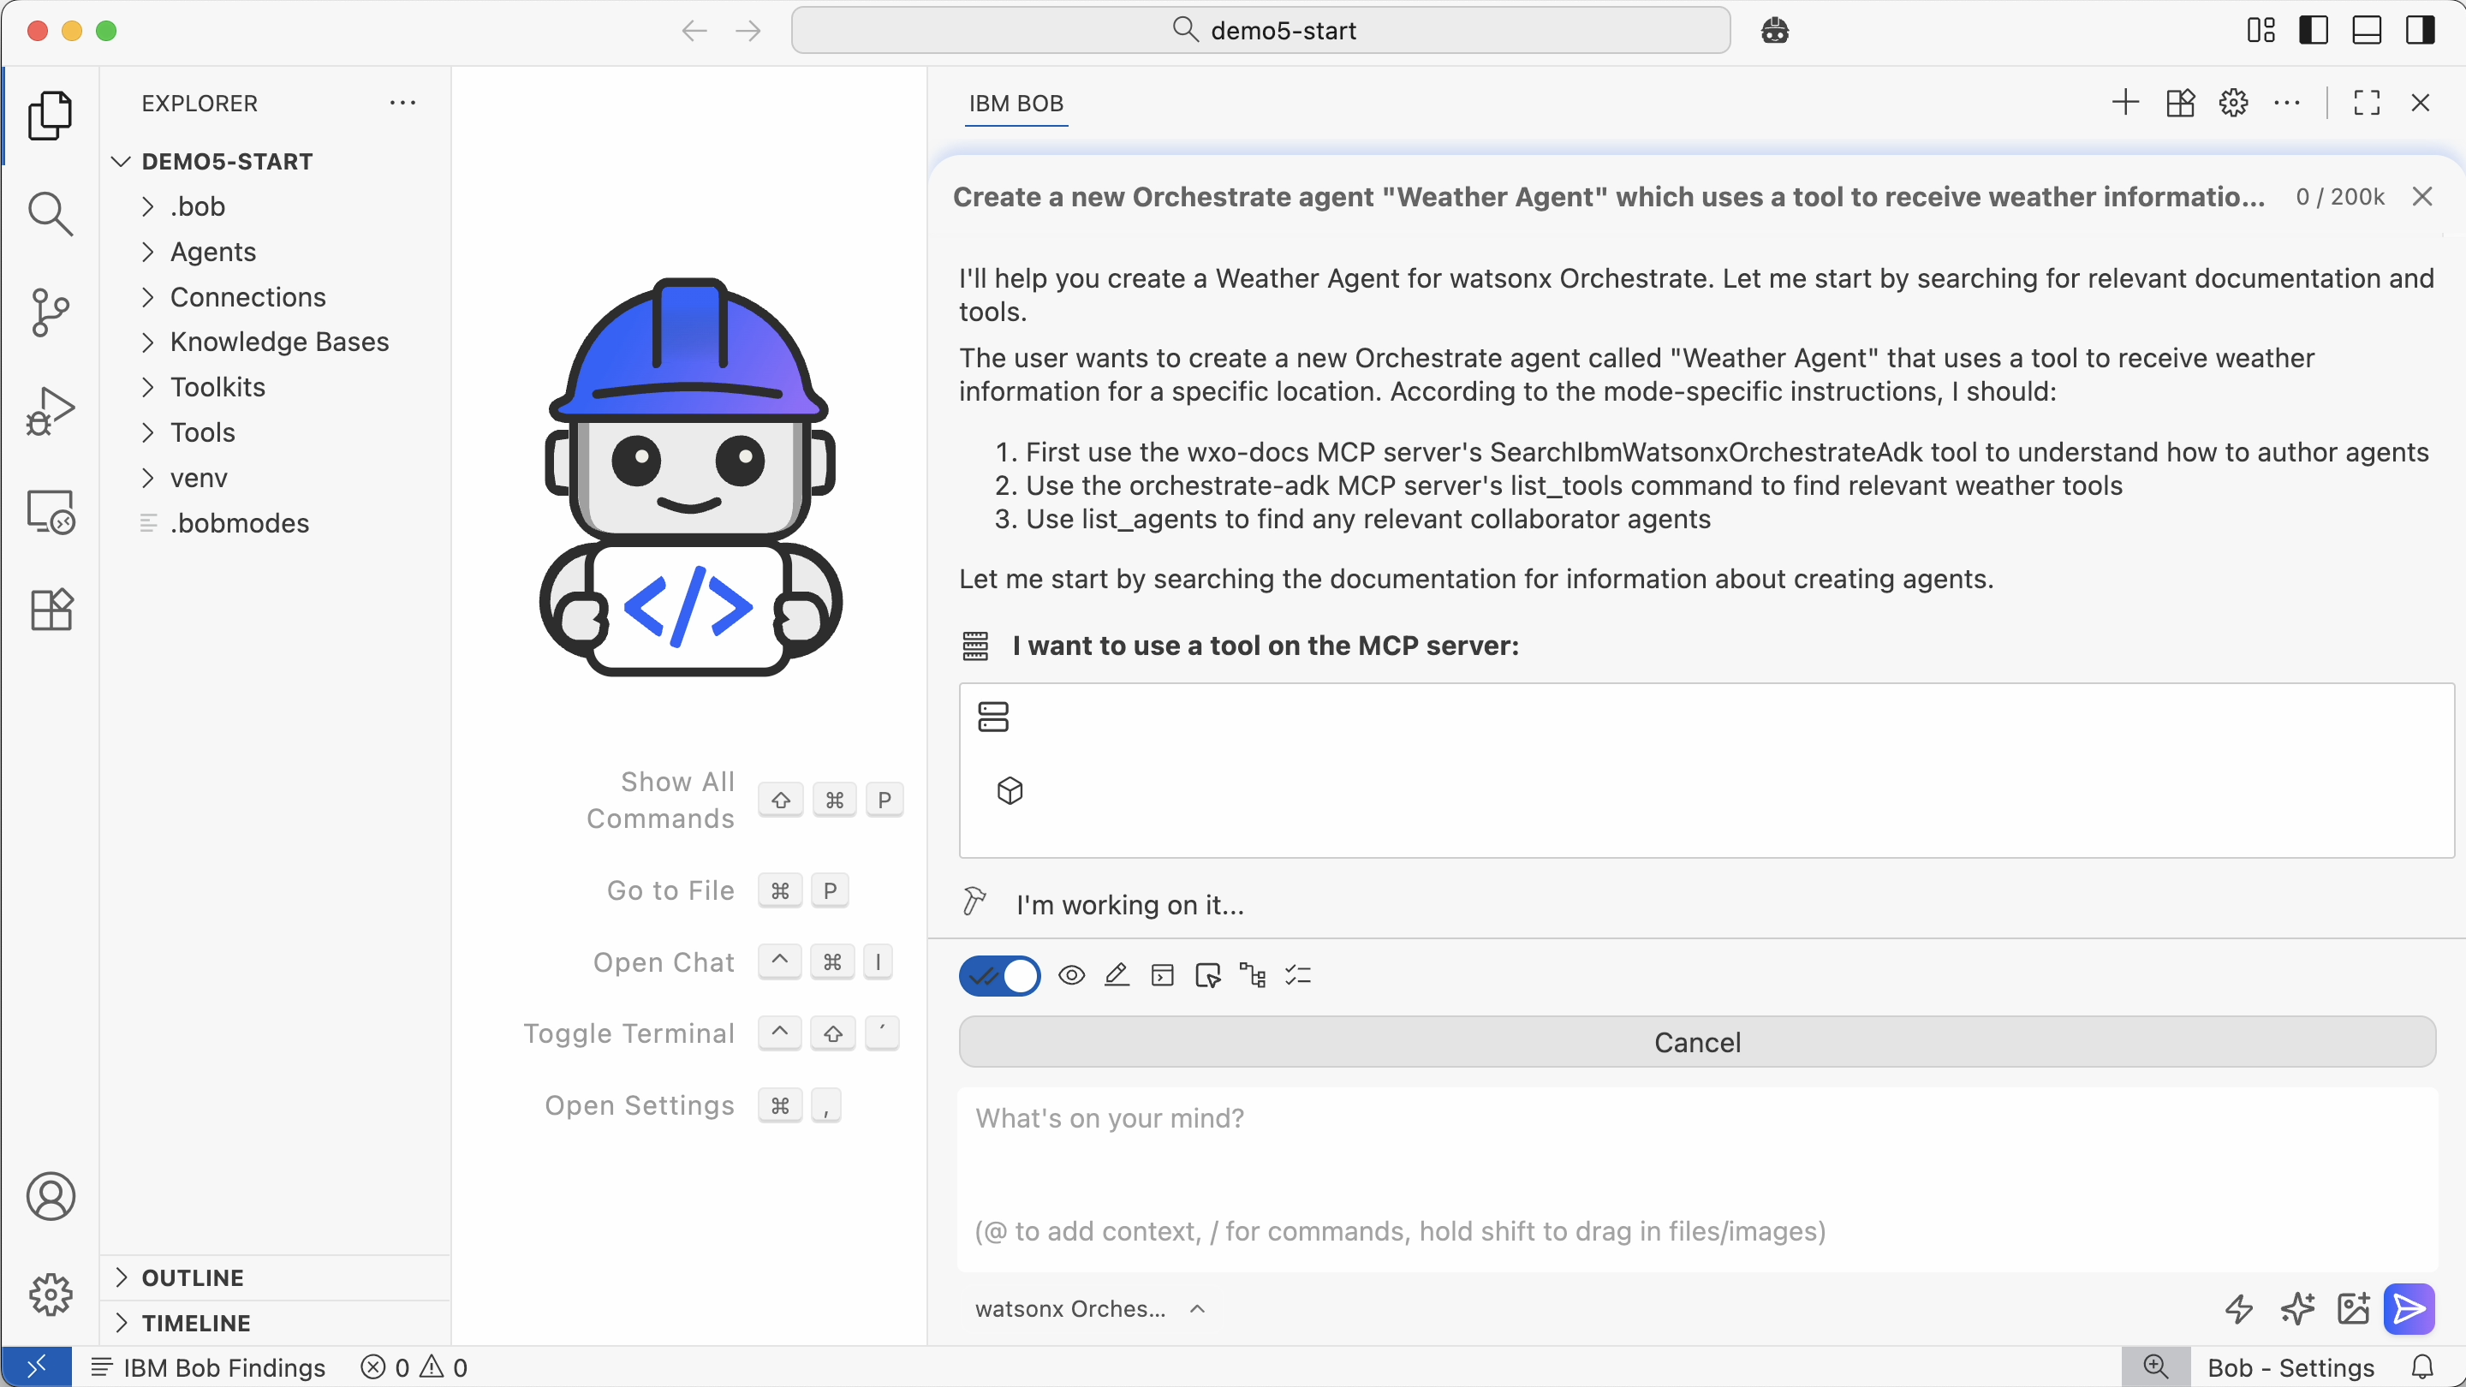2466x1387 pixels.
Task: Open the Source Control view
Action: [50, 312]
